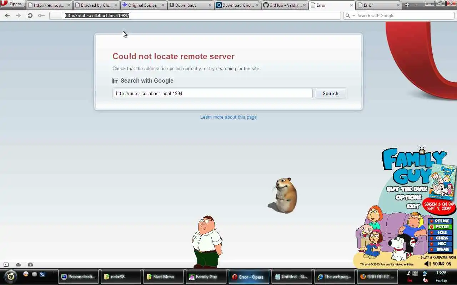Focus the error page Google search field
457x285 pixels.
[x=213, y=93]
